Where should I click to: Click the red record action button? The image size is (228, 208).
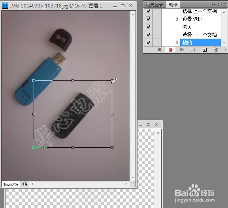170,50
